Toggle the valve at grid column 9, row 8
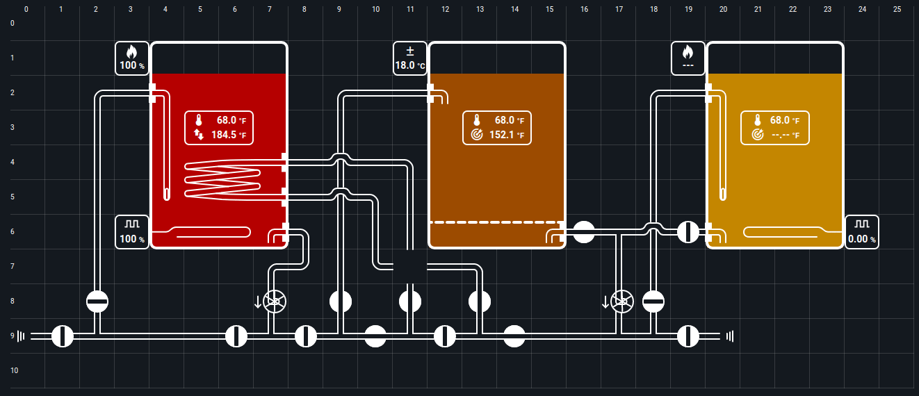This screenshot has width=919, height=396. pyautogui.click(x=341, y=302)
